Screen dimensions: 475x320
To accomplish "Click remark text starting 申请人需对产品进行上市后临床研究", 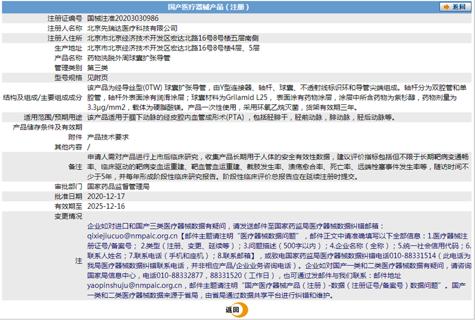I will coord(278,167).
